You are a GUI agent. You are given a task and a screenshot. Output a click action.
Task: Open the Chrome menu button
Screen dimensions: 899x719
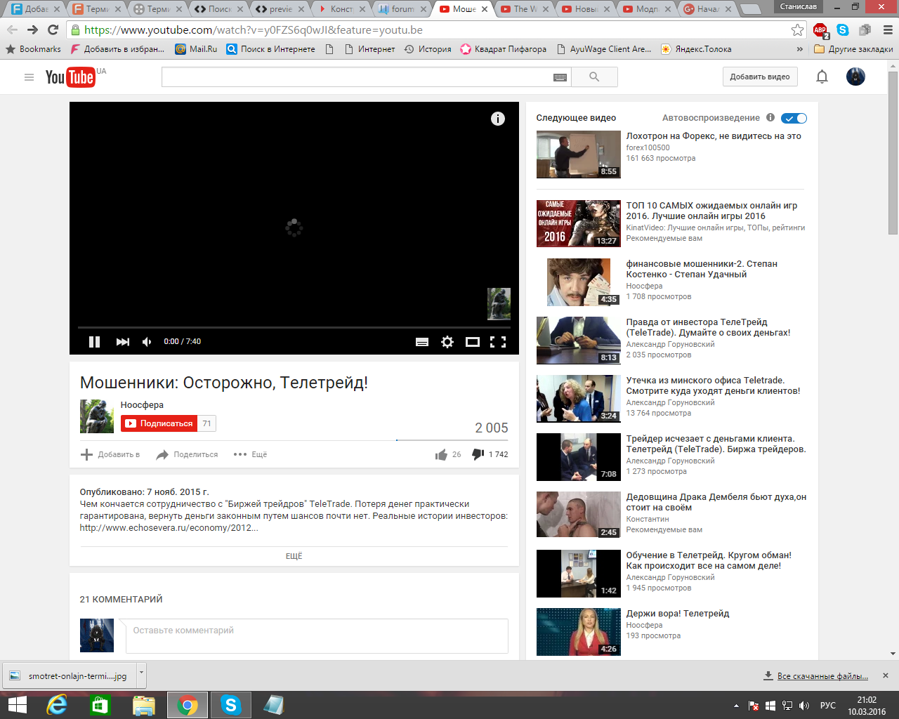[888, 29]
